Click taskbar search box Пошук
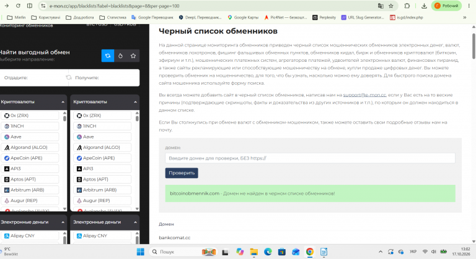 click(x=182, y=252)
